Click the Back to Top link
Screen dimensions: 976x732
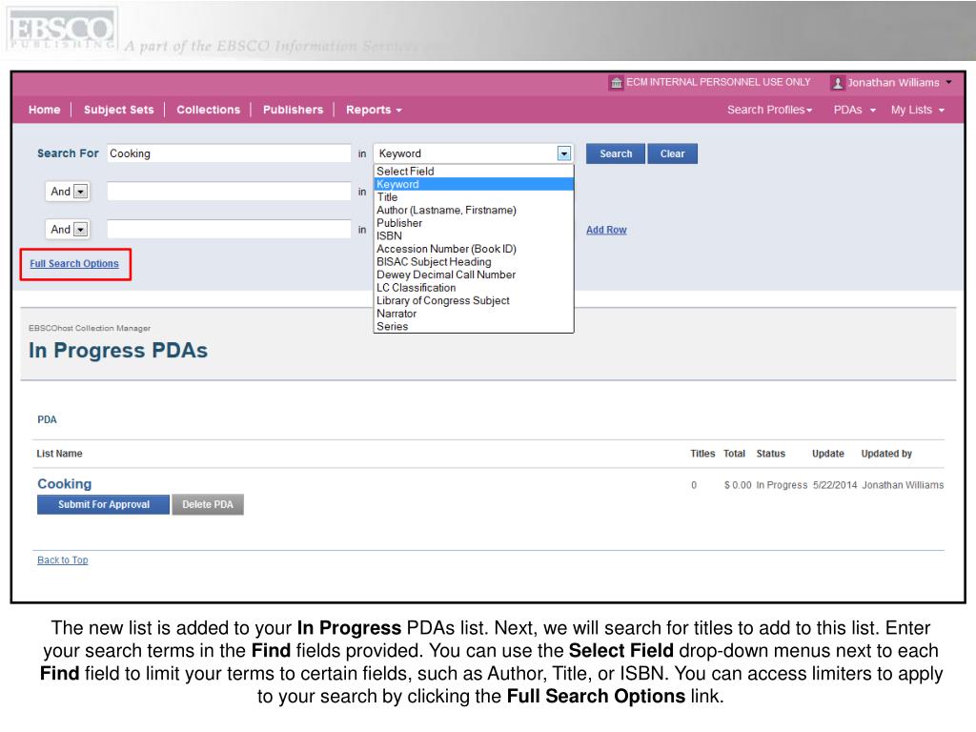point(62,560)
